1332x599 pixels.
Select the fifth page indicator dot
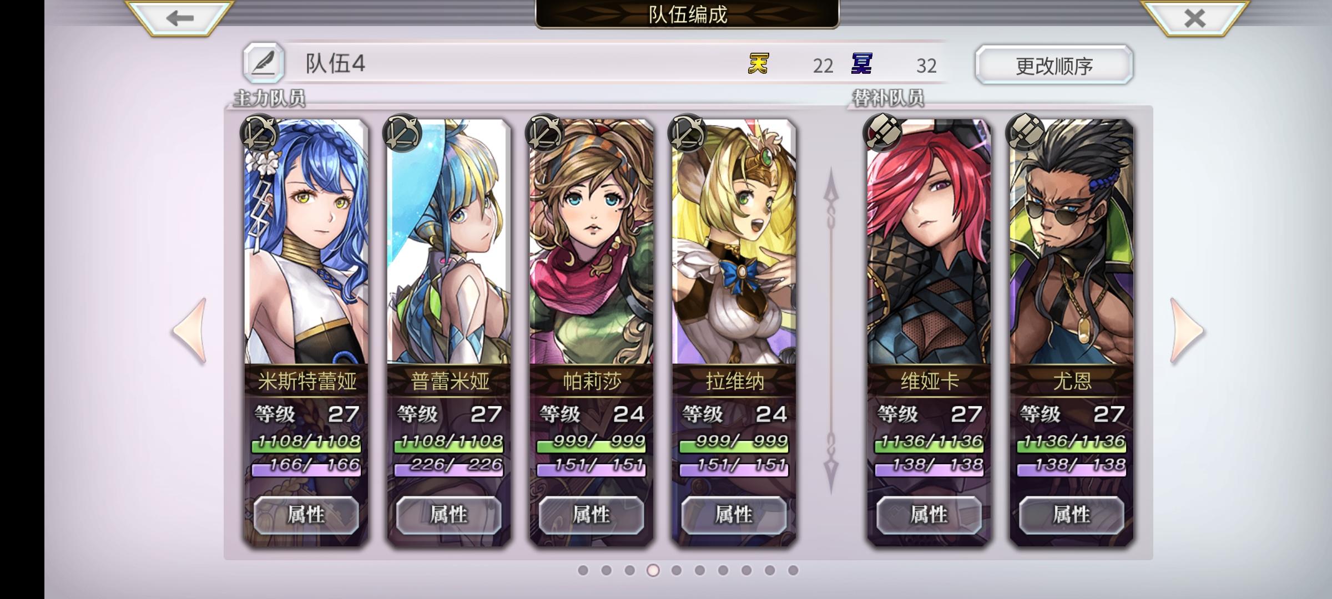click(676, 570)
